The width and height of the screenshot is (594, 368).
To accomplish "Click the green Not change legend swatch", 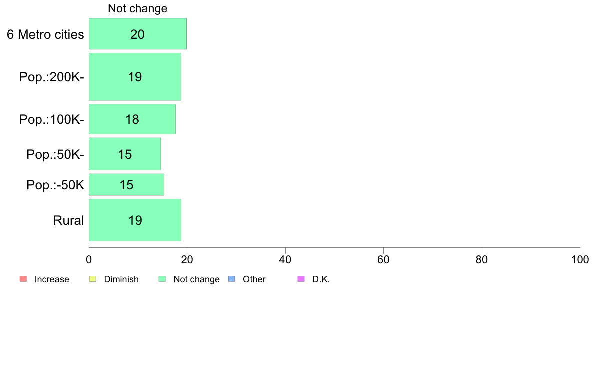I will coord(162,279).
